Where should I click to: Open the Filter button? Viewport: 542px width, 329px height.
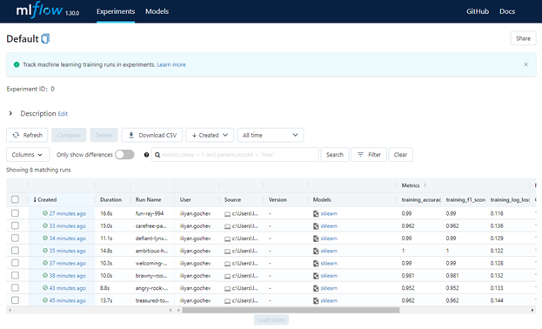tap(369, 155)
